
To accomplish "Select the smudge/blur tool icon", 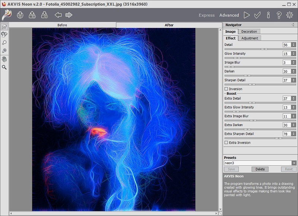I will [4, 43].
